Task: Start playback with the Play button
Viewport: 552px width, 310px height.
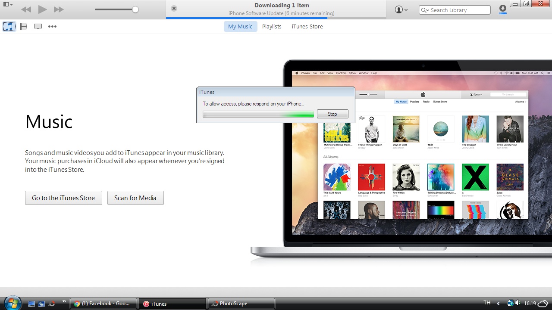Action: (x=42, y=9)
